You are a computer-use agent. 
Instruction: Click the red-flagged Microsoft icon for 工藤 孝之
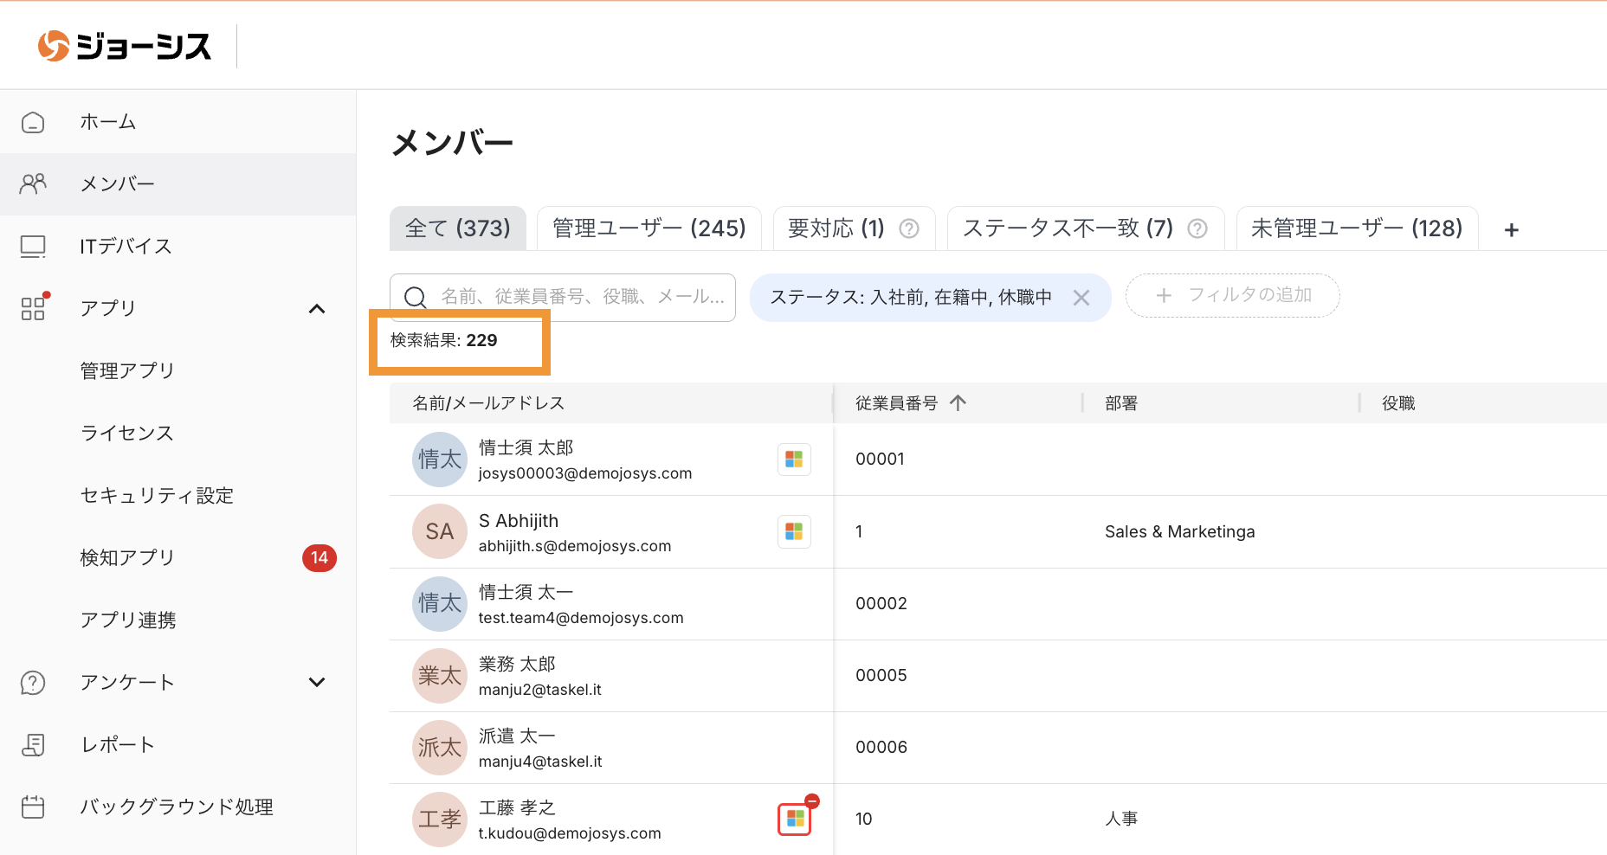[x=794, y=819]
